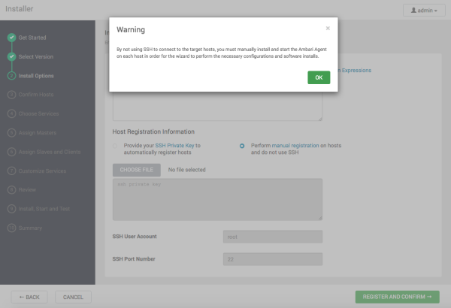Go to Install, Start and Test step

point(44,208)
